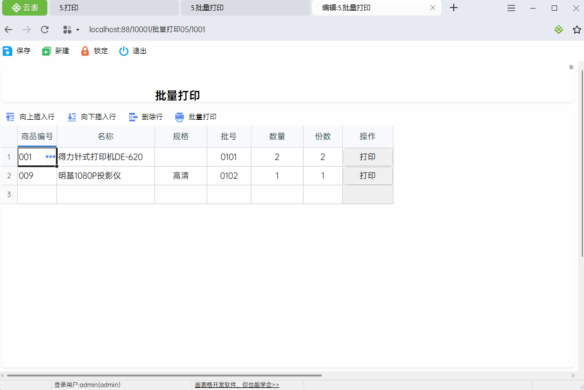584x390 pixels.
Task: Click the 份数 column header
Action: pyautogui.click(x=323, y=136)
